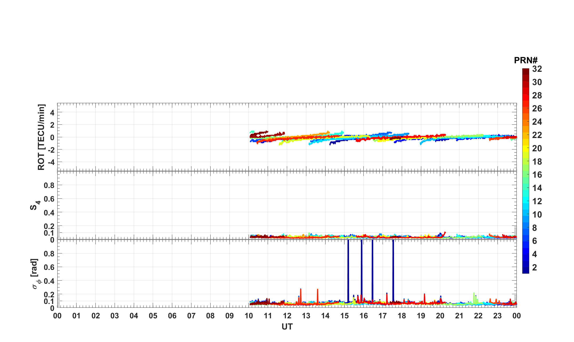Click the PRN# colorbar title

click(x=525, y=61)
